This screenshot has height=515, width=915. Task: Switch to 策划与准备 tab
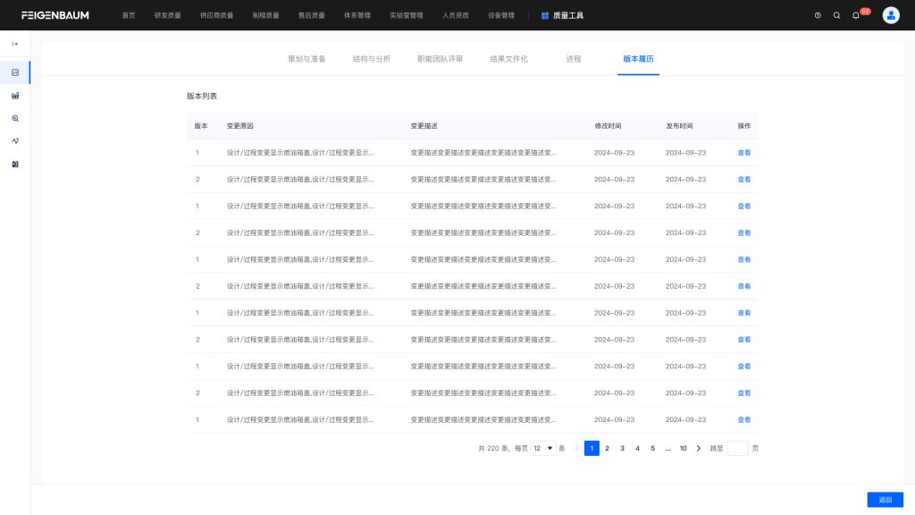pos(306,59)
